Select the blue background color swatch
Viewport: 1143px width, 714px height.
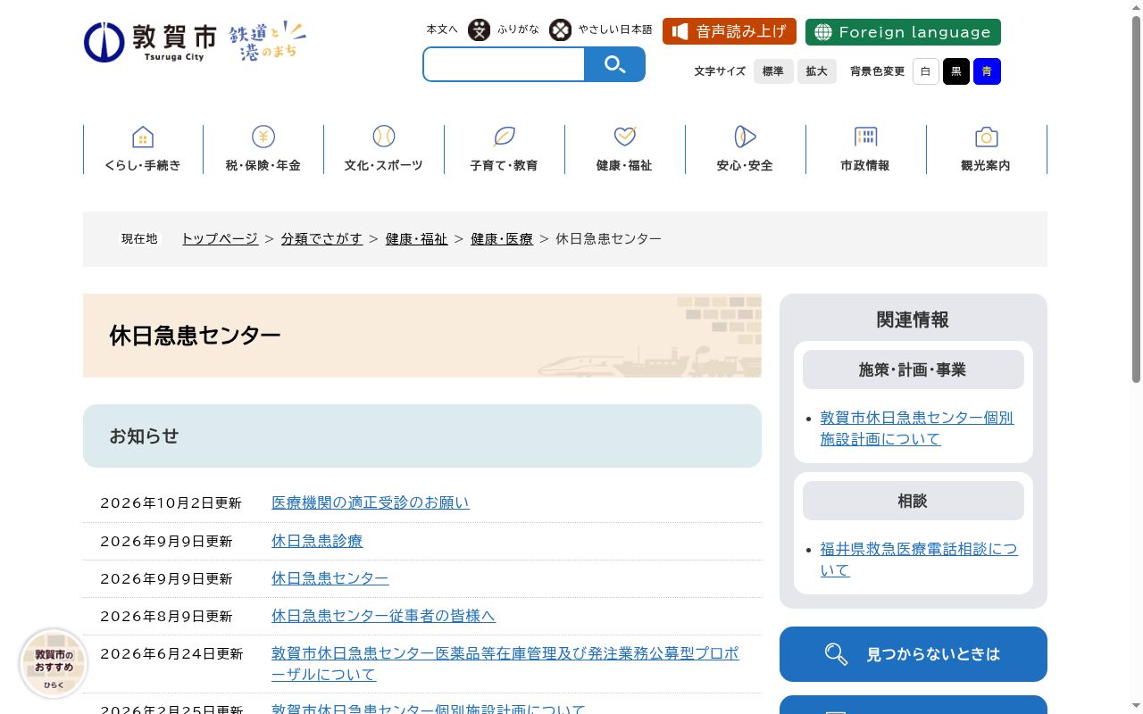point(987,71)
